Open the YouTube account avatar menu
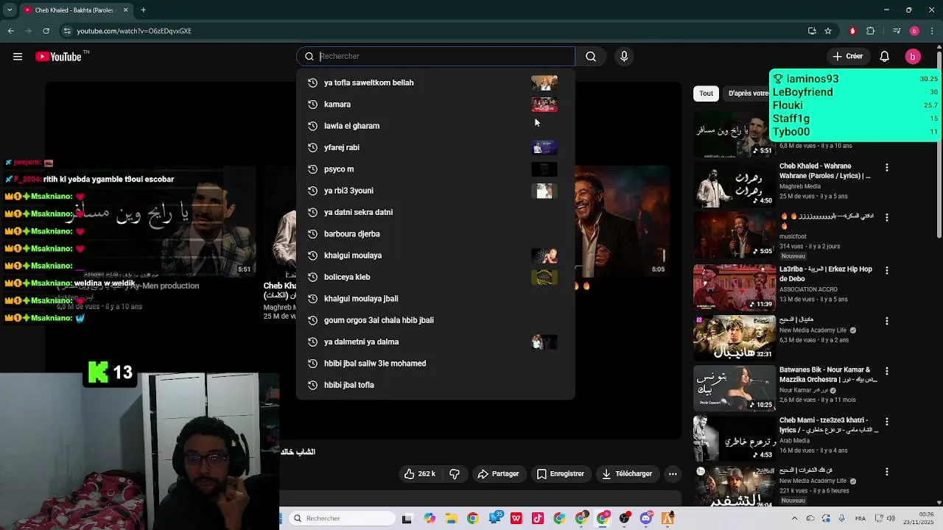The image size is (943, 530). [913, 57]
